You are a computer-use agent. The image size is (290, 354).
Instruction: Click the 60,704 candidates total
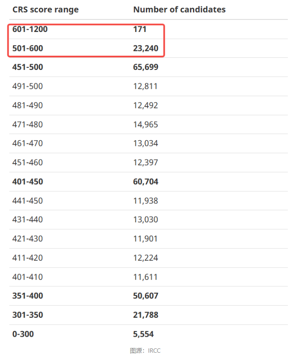click(145, 182)
